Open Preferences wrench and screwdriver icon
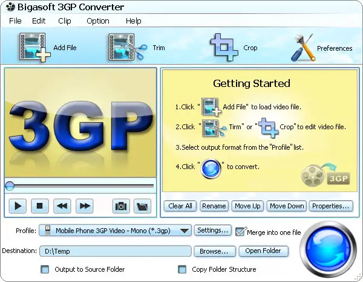Viewport: 363px width, 282px height. [x=303, y=47]
